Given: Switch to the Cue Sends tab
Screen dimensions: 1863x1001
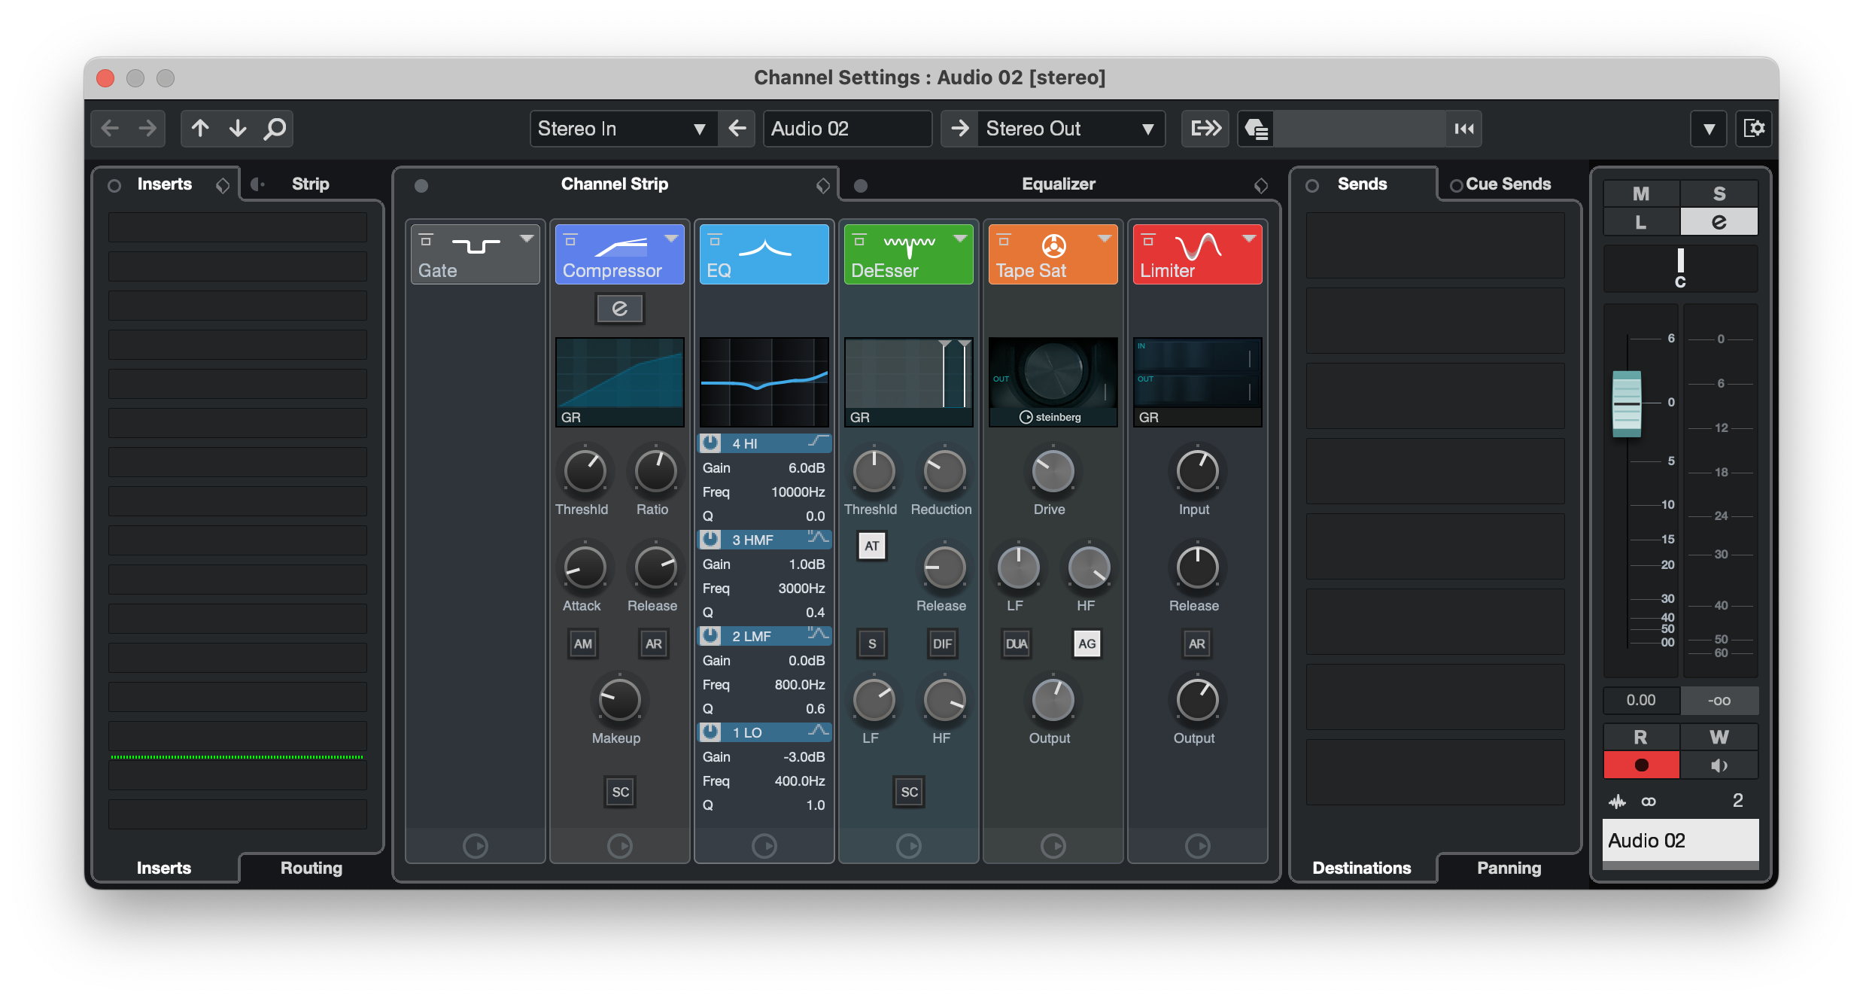Looking at the screenshot, I should point(1506,183).
